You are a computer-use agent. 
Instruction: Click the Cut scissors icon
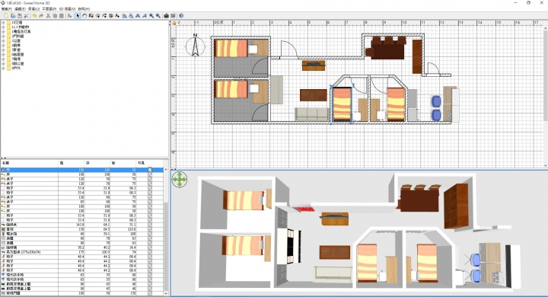coord(48,16)
